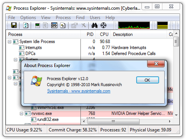
Task: Click the crosshair Find Window's Process icon
Action: point(103,25)
